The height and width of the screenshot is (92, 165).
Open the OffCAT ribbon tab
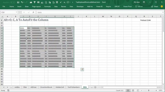(117, 6)
